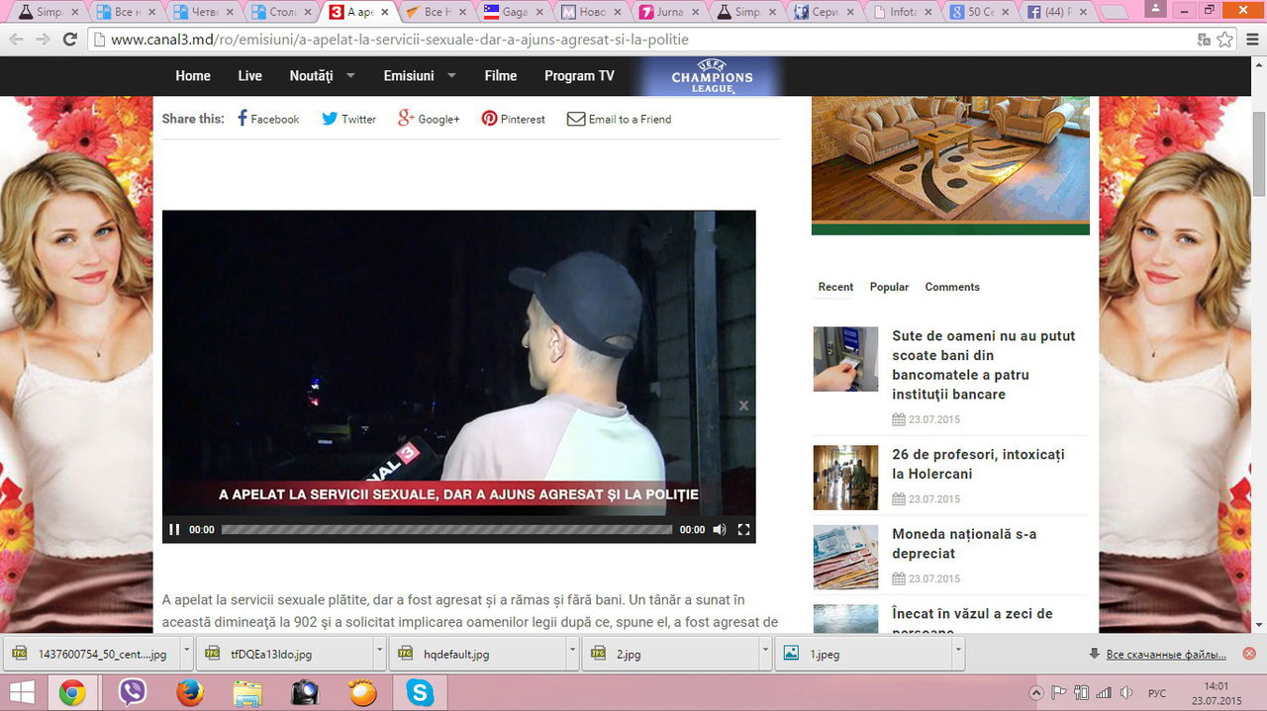Open the banknotes article thumbnail

(x=845, y=557)
